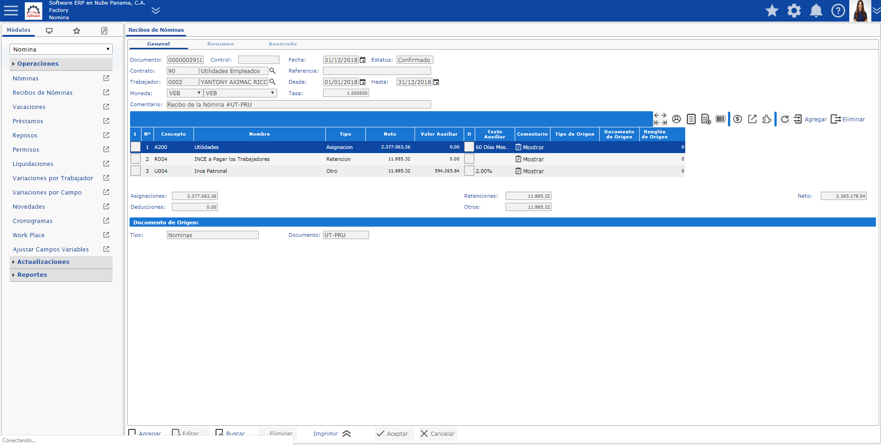Click Agregar in the grid toolbar

click(x=810, y=119)
